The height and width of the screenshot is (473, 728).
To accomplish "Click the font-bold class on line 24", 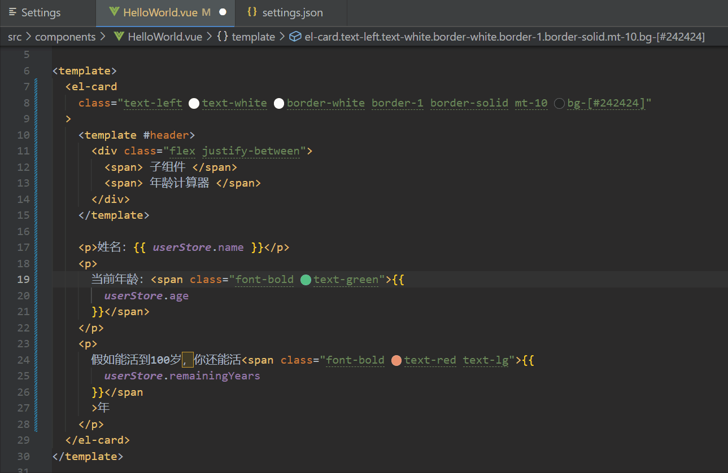I will [355, 360].
